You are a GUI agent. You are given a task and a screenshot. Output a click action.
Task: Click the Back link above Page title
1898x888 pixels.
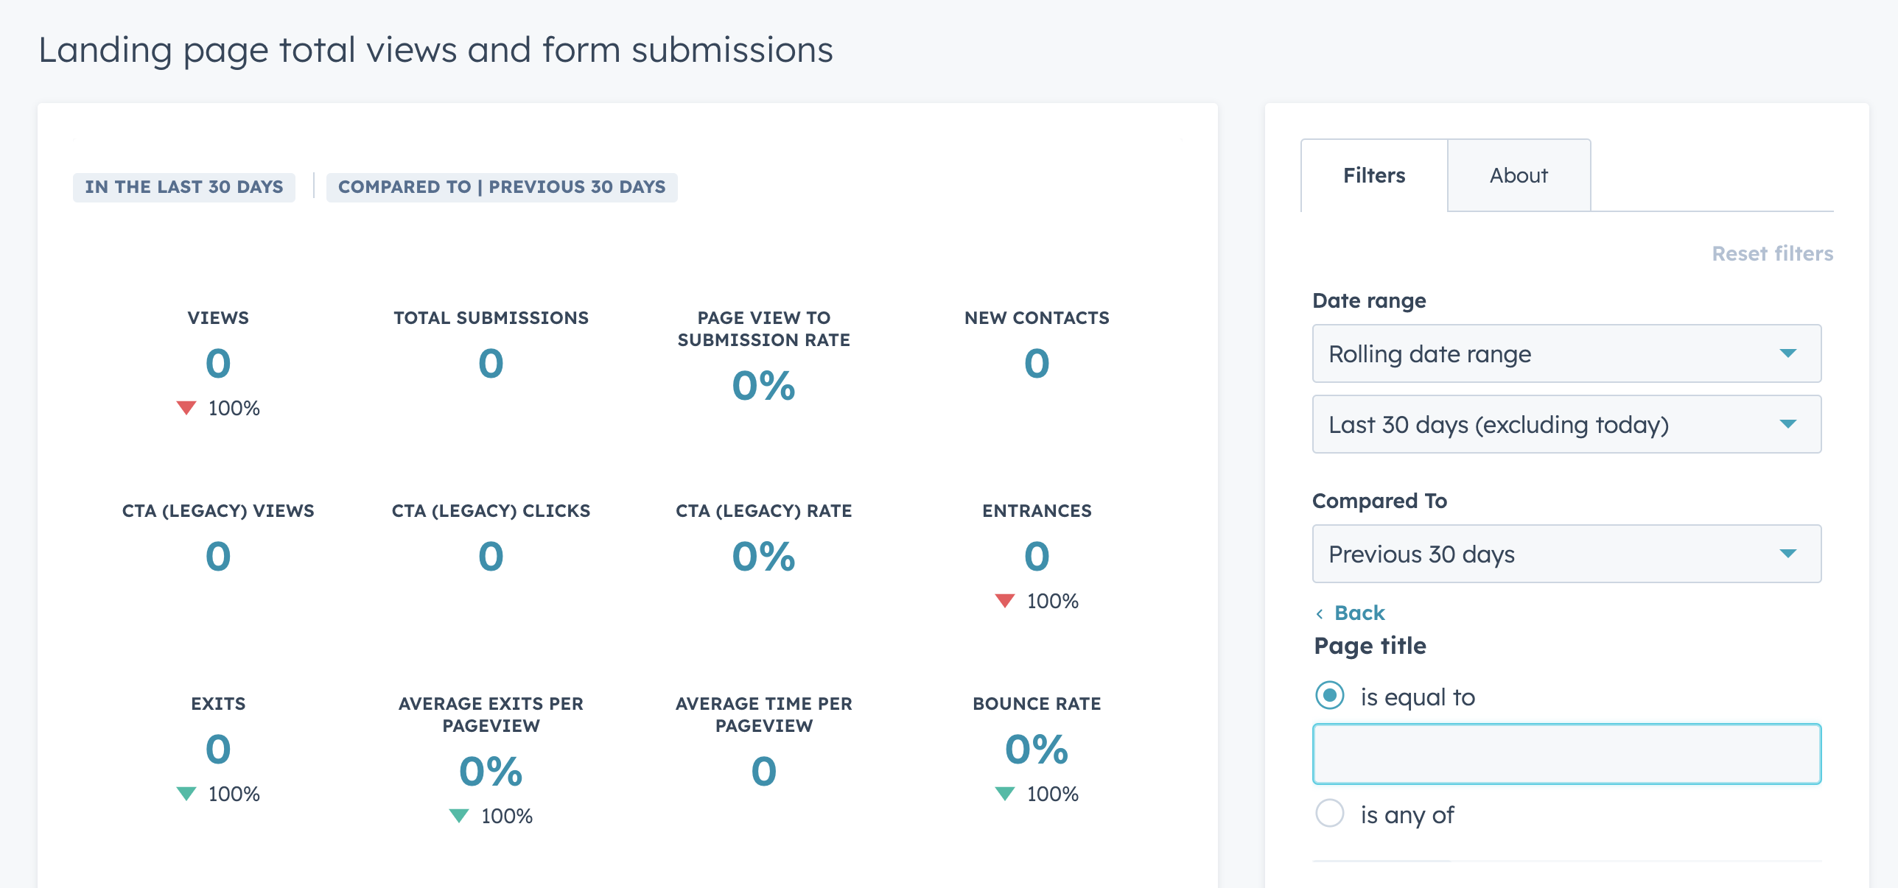pos(1358,613)
